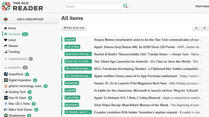Screen dimensions: 209x117
Task: Open Trending view
Action: pyautogui.click(x=14, y=52)
